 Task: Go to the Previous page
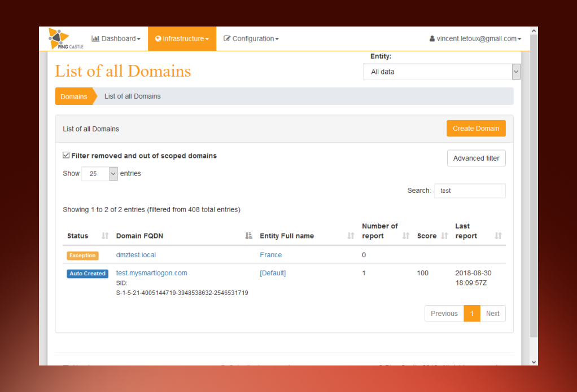444,314
